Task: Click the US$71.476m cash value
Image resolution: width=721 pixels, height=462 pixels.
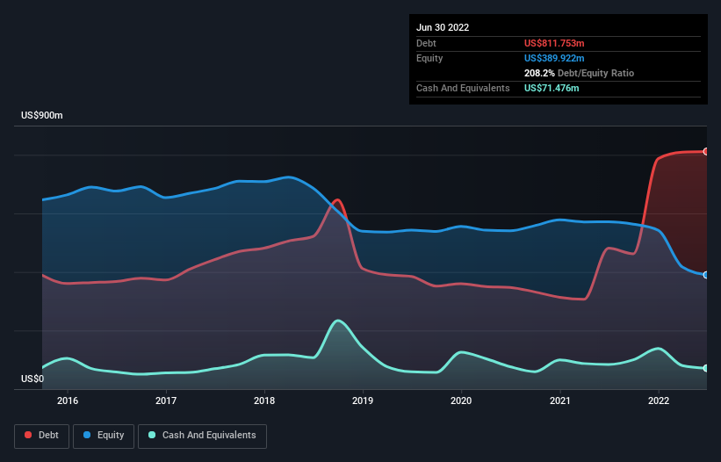Action: click(552, 88)
